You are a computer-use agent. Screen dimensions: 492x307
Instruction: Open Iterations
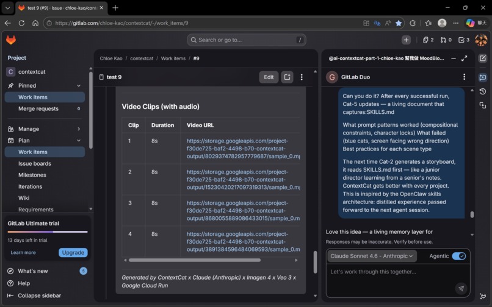point(30,186)
